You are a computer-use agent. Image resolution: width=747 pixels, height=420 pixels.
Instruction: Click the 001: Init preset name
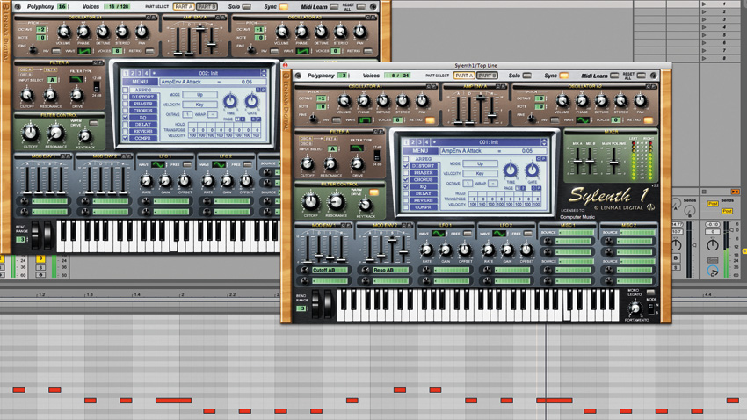(489, 142)
